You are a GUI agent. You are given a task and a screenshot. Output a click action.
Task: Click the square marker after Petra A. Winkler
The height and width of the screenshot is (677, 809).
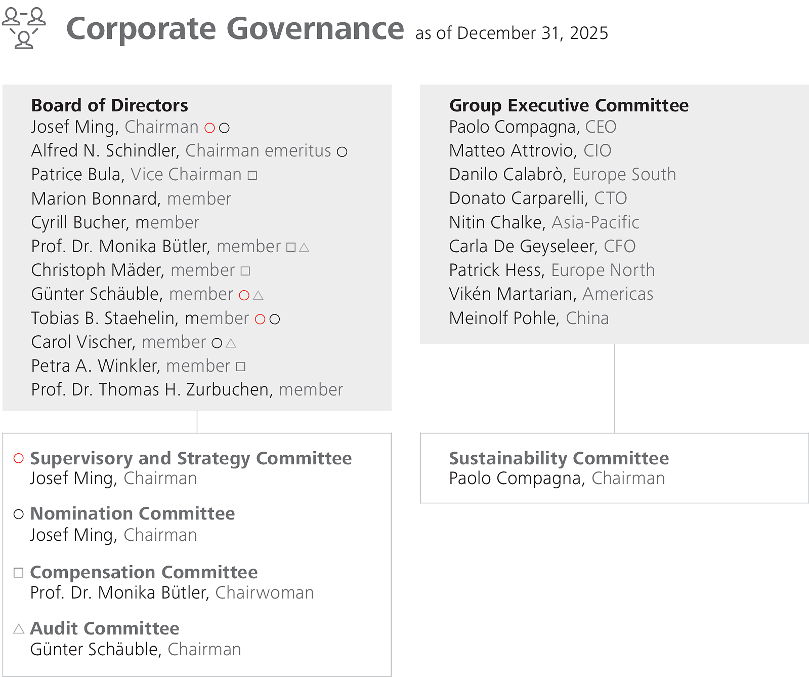click(241, 367)
